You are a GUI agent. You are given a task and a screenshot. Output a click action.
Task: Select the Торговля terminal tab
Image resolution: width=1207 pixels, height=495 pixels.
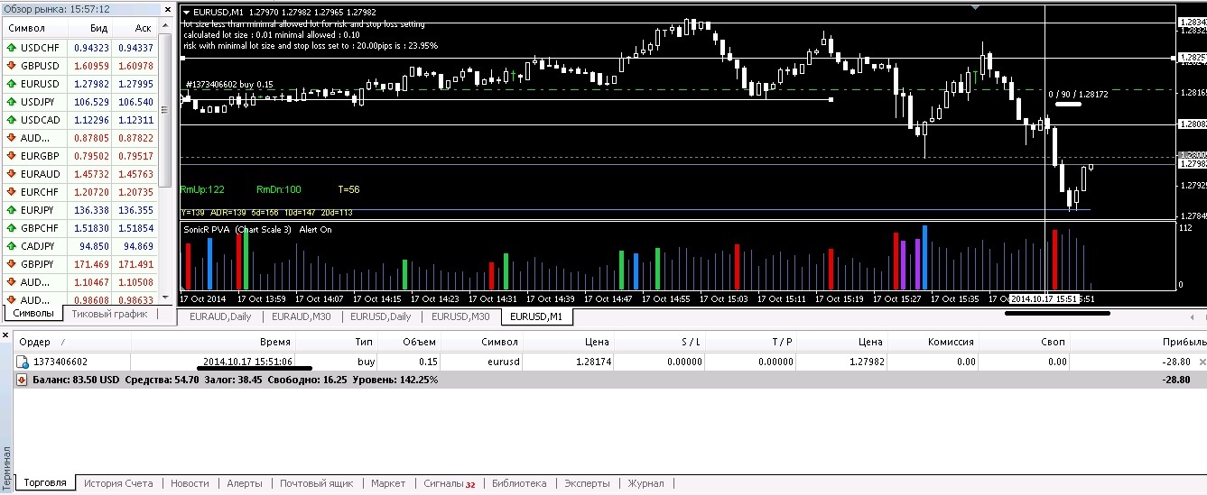point(45,483)
